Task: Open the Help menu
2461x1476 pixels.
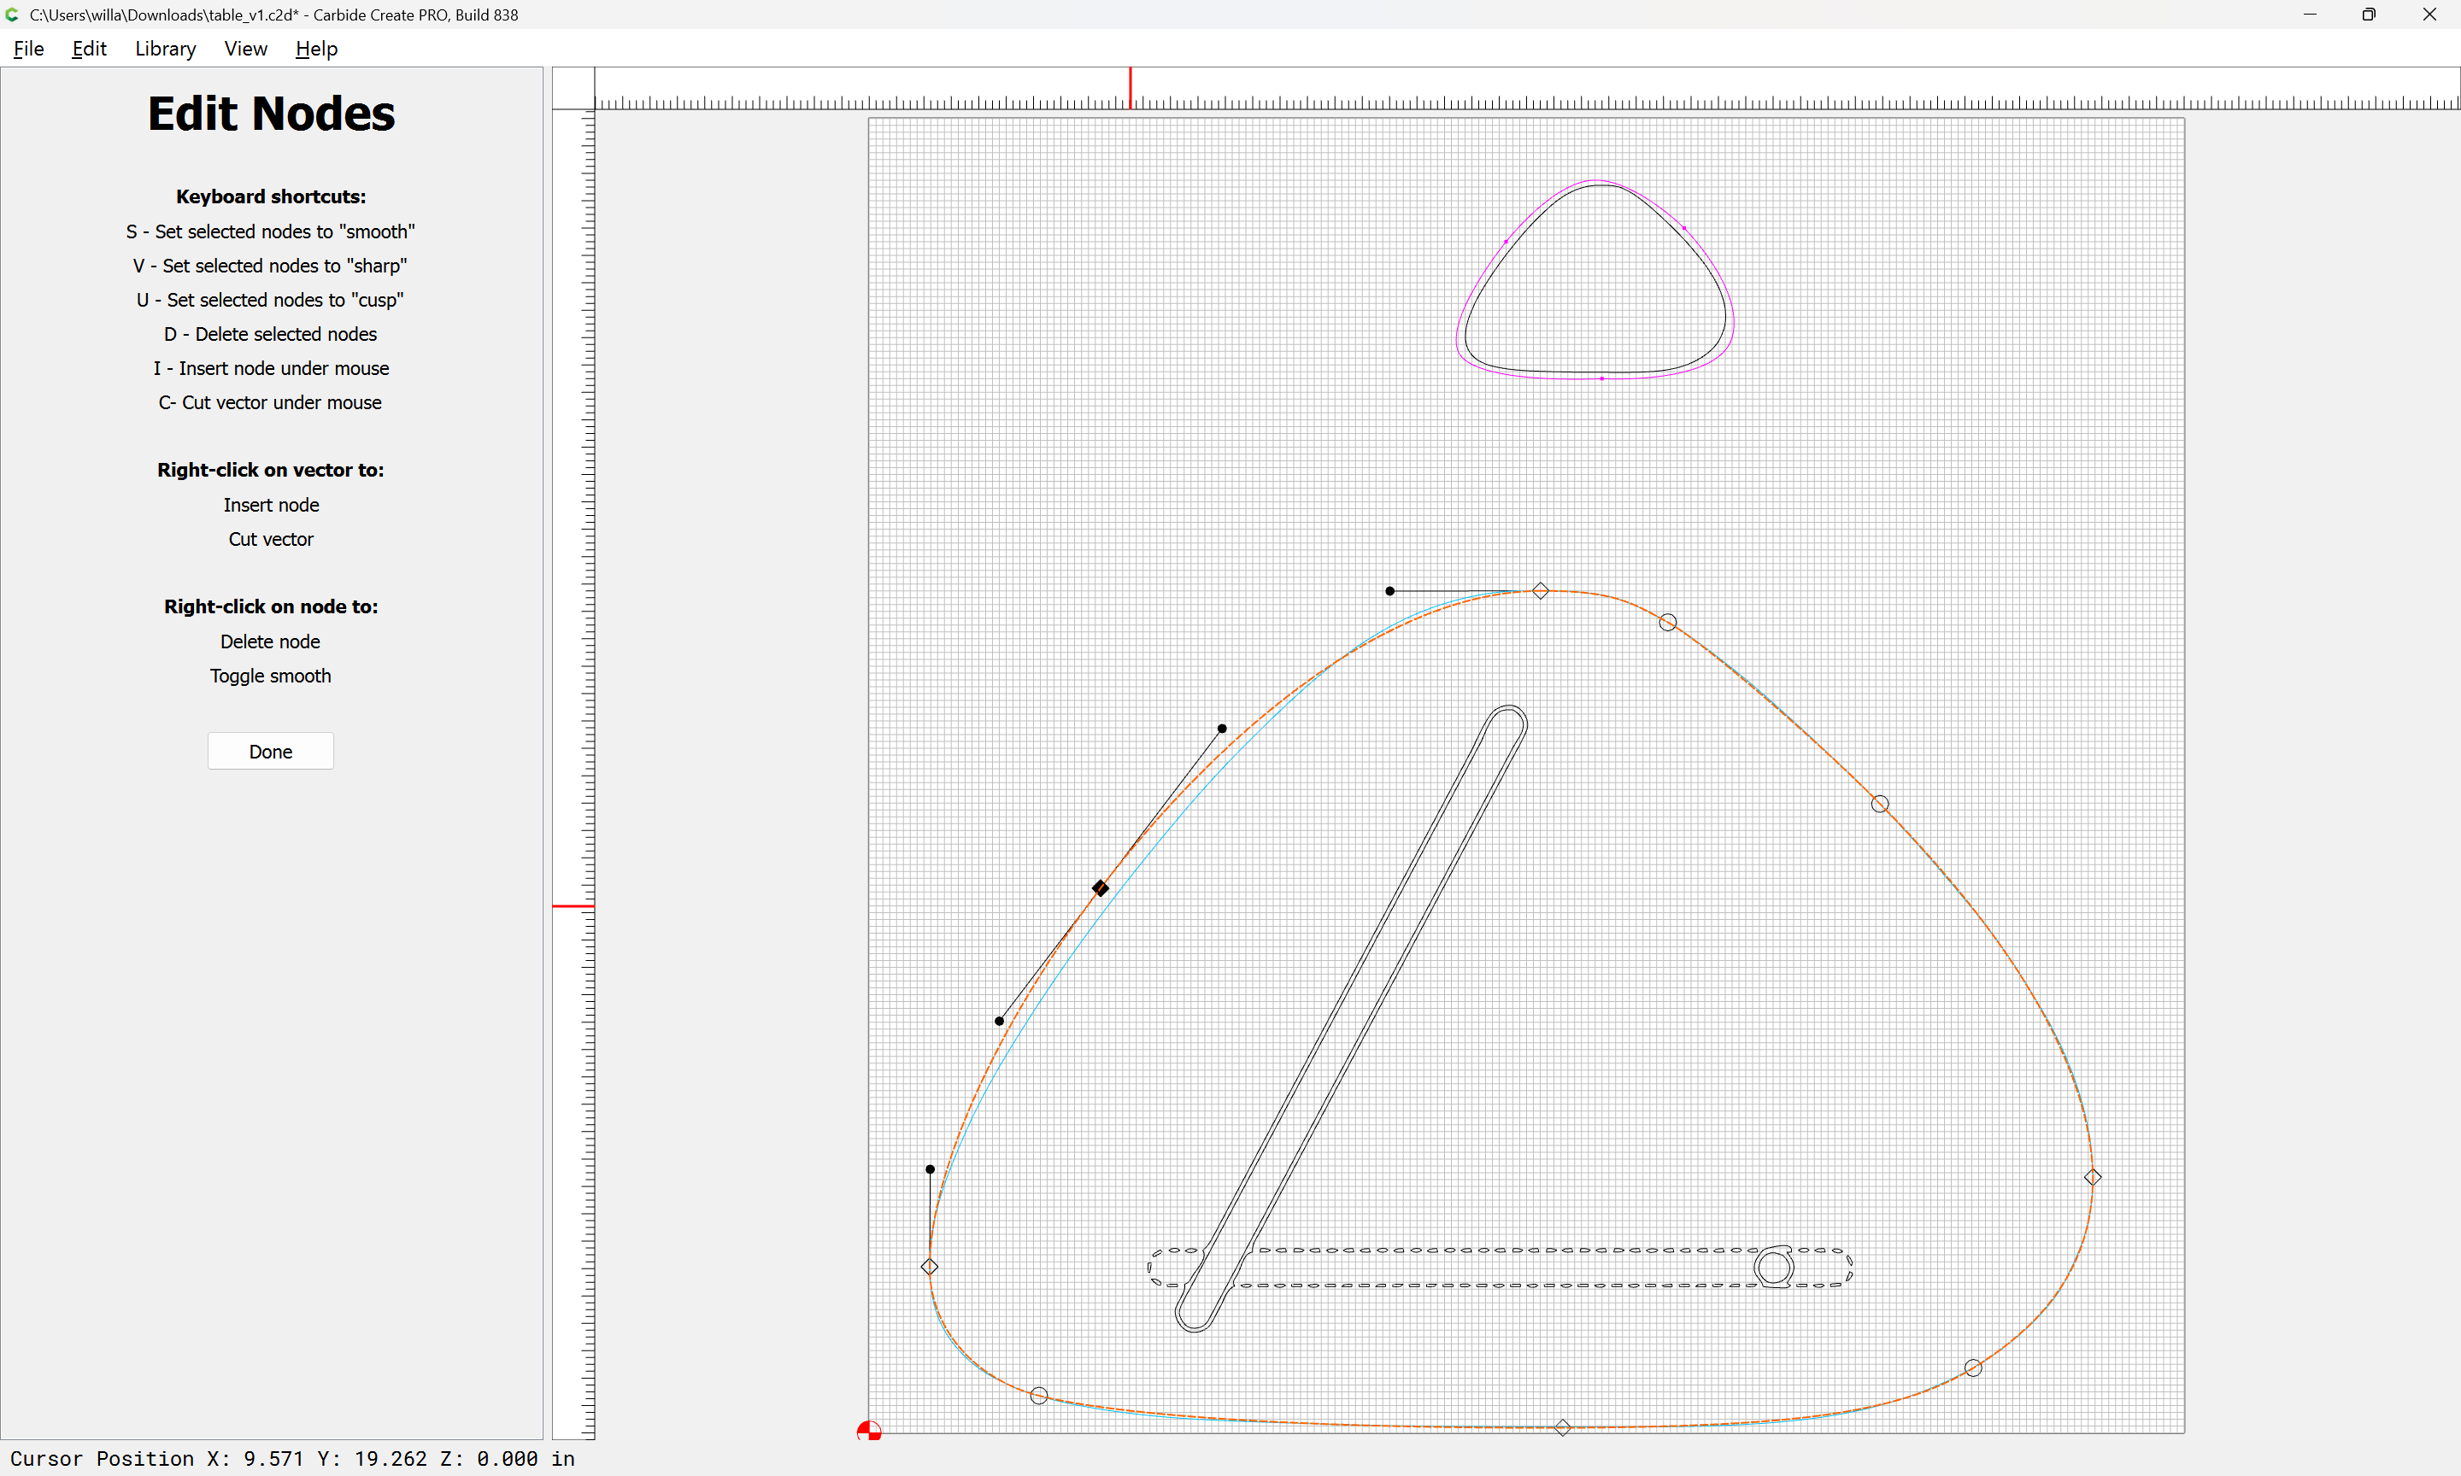Action: point(316,49)
